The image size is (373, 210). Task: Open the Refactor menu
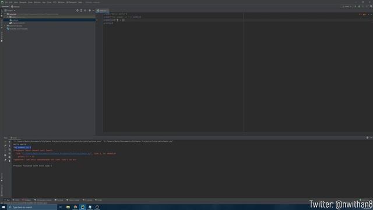(x=37, y=2)
